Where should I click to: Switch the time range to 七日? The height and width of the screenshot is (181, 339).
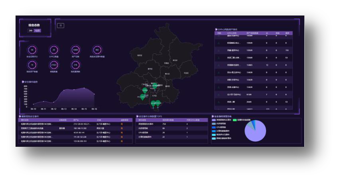click(x=37, y=30)
